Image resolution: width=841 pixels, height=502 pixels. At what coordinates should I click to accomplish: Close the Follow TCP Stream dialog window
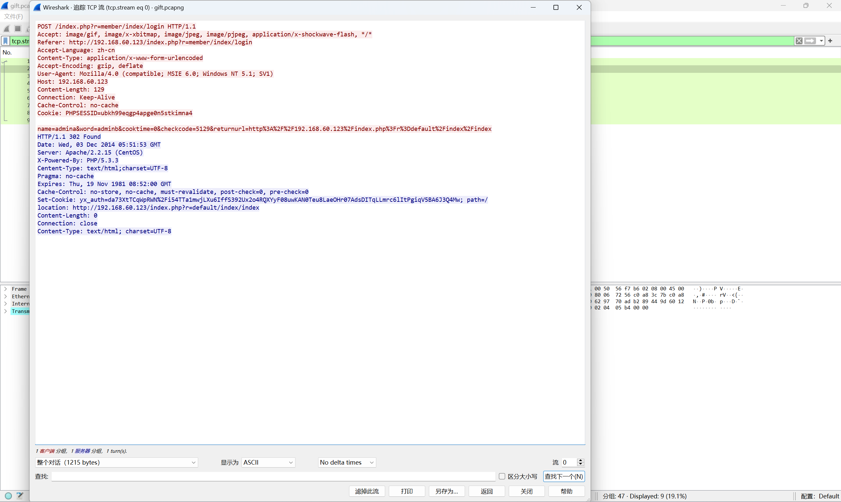tap(579, 8)
